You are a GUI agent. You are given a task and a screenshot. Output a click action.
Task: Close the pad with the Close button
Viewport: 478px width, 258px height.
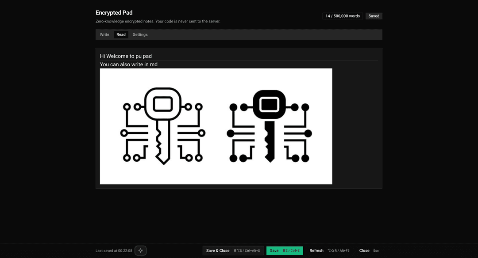click(364, 250)
